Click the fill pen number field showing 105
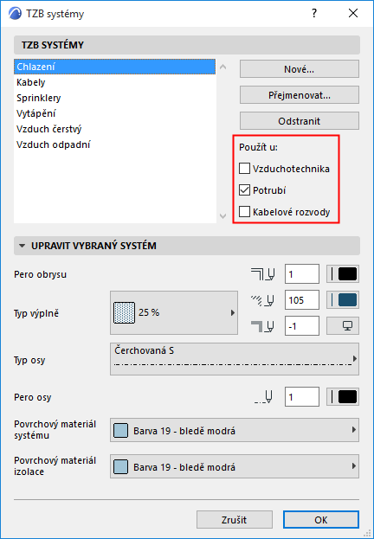This screenshot has width=374, height=539. point(302,300)
